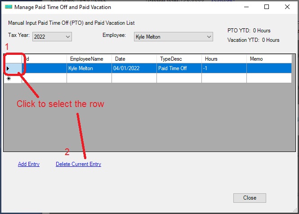Click the app icon in title bar

[9, 7]
